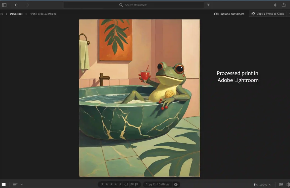Click the share export icon
The width and height of the screenshot is (290, 188).
coord(283,5)
